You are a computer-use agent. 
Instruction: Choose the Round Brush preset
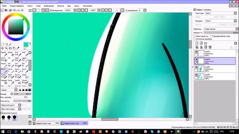point(18,76)
